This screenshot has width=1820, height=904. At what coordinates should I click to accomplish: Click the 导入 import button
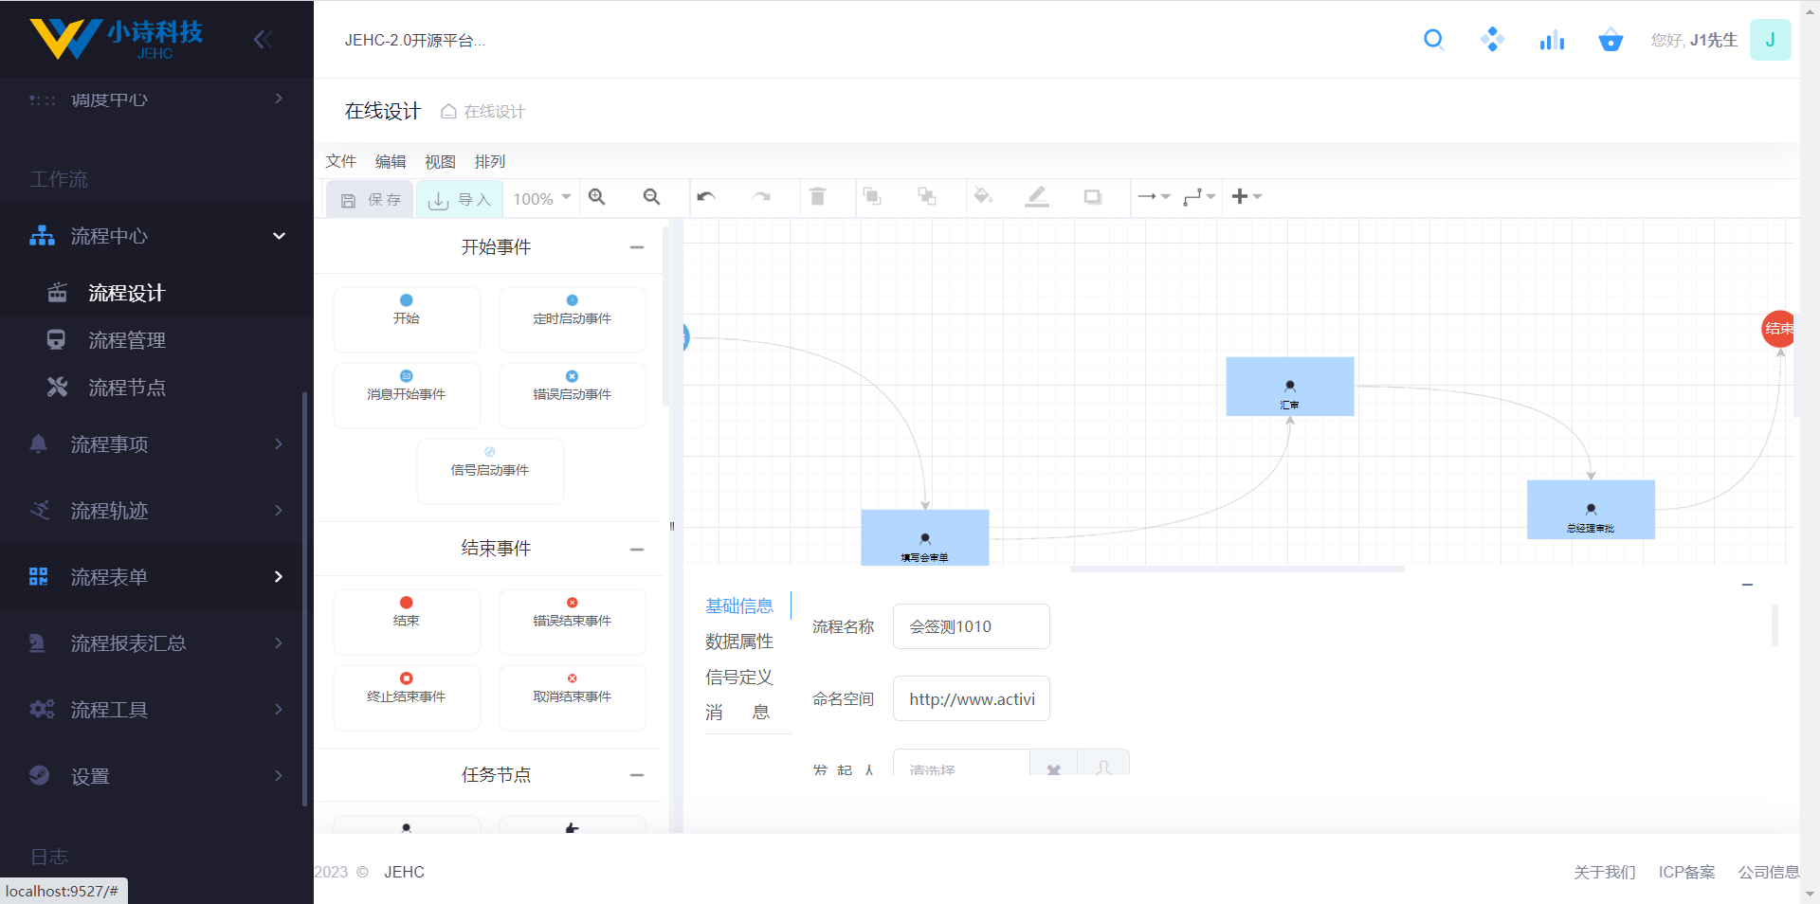click(x=460, y=200)
